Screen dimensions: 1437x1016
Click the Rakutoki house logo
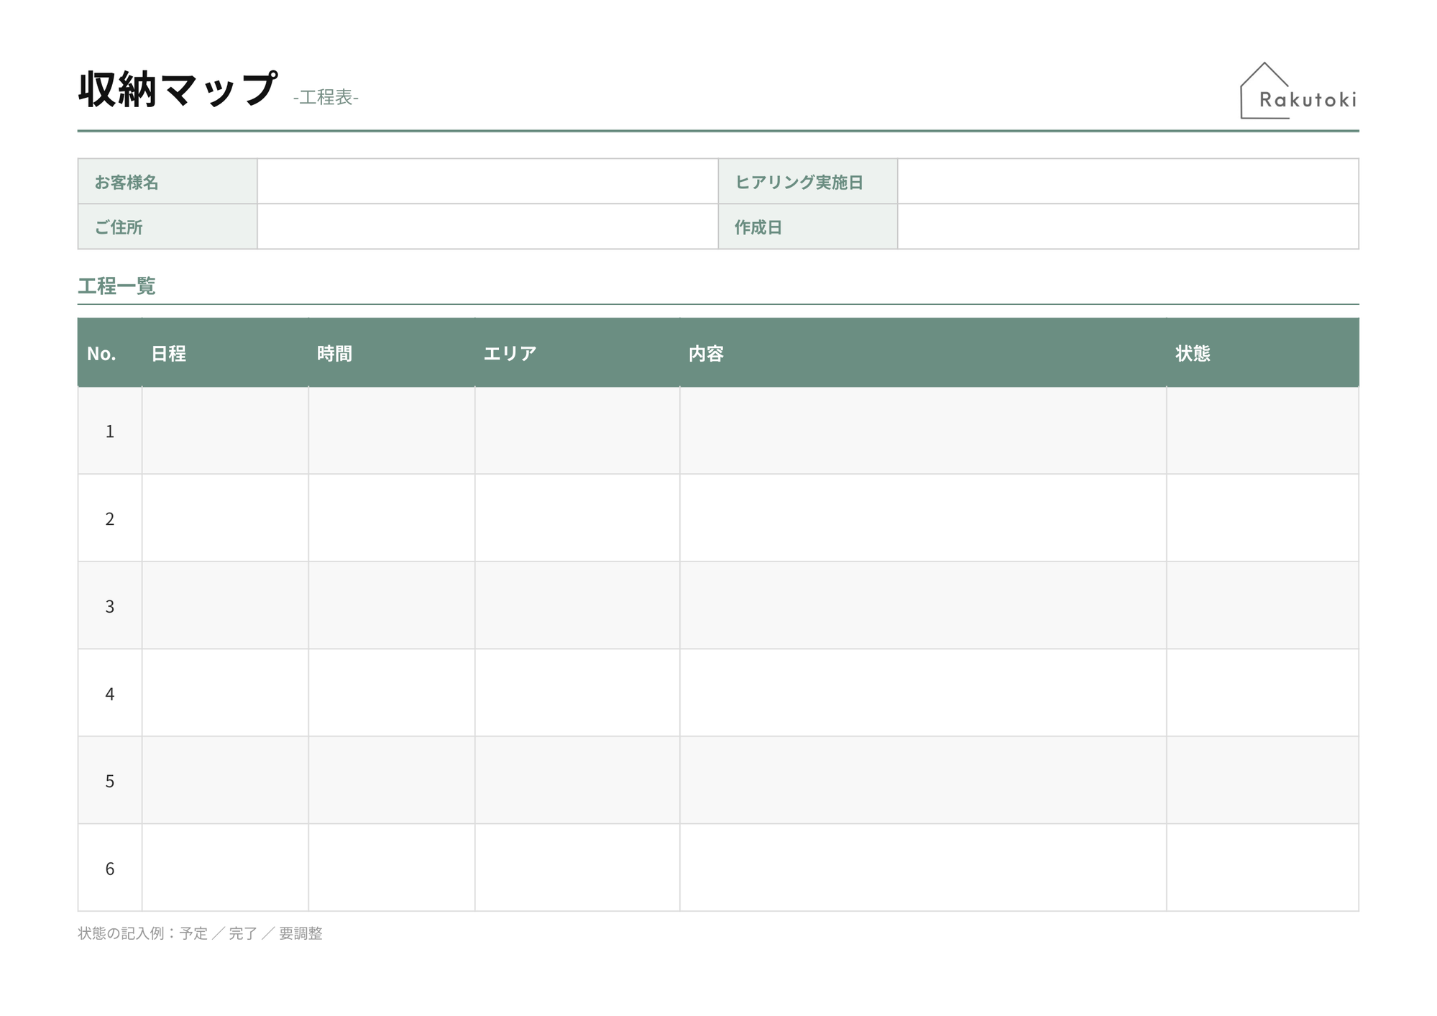(x=1298, y=91)
